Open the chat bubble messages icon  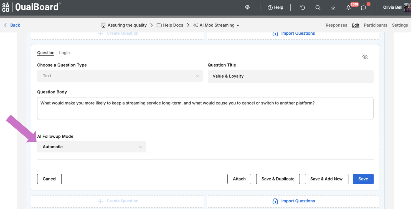click(x=364, y=7)
